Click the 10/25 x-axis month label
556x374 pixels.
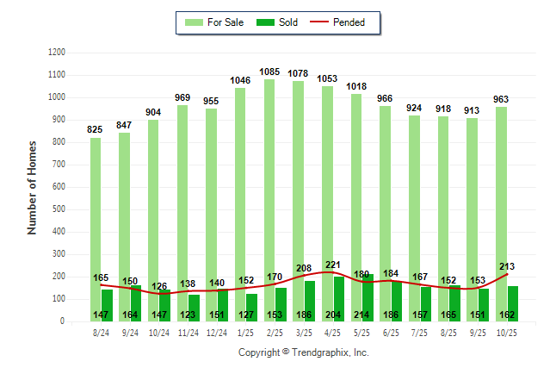point(506,332)
